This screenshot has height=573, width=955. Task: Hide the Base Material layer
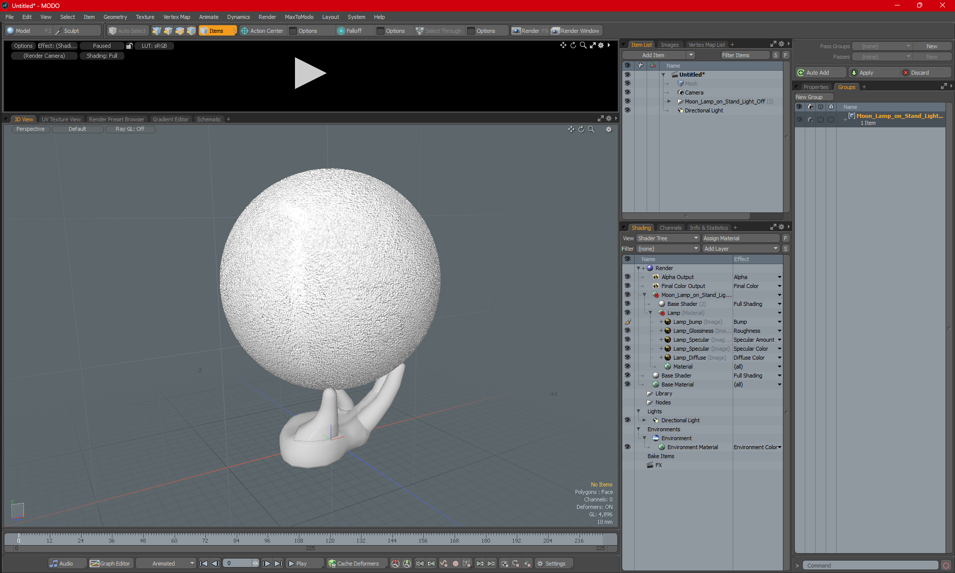pyautogui.click(x=627, y=384)
